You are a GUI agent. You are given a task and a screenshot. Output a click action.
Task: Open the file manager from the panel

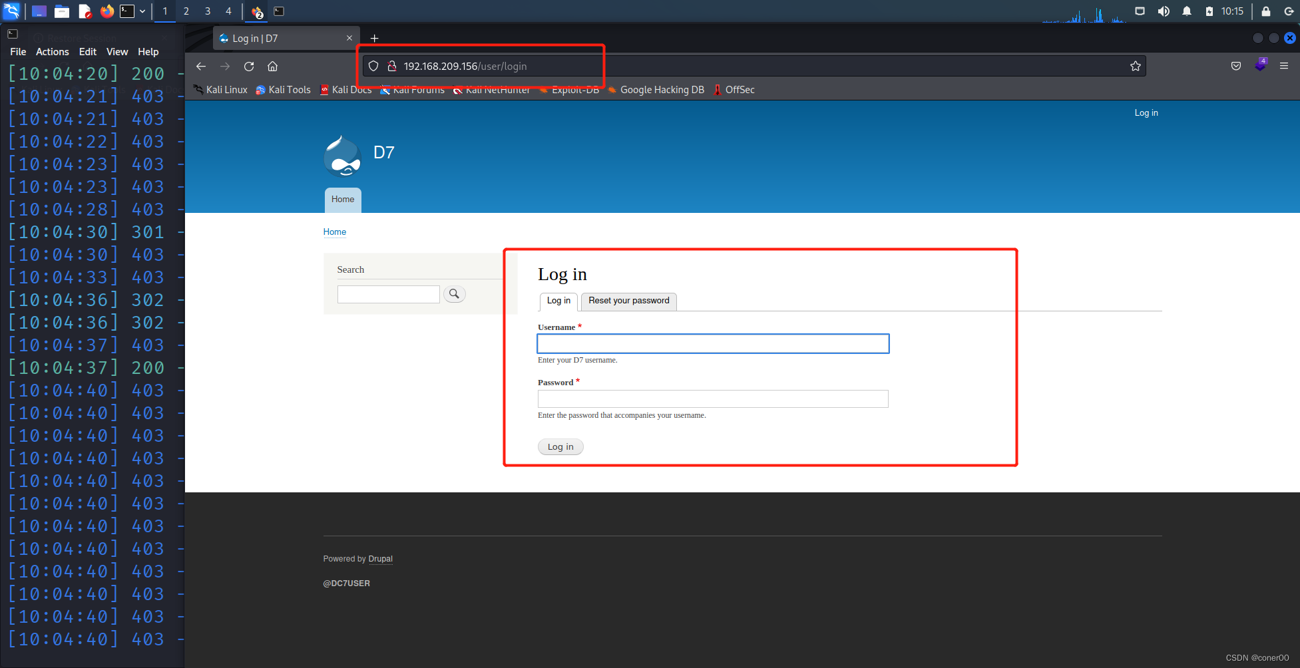62,11
